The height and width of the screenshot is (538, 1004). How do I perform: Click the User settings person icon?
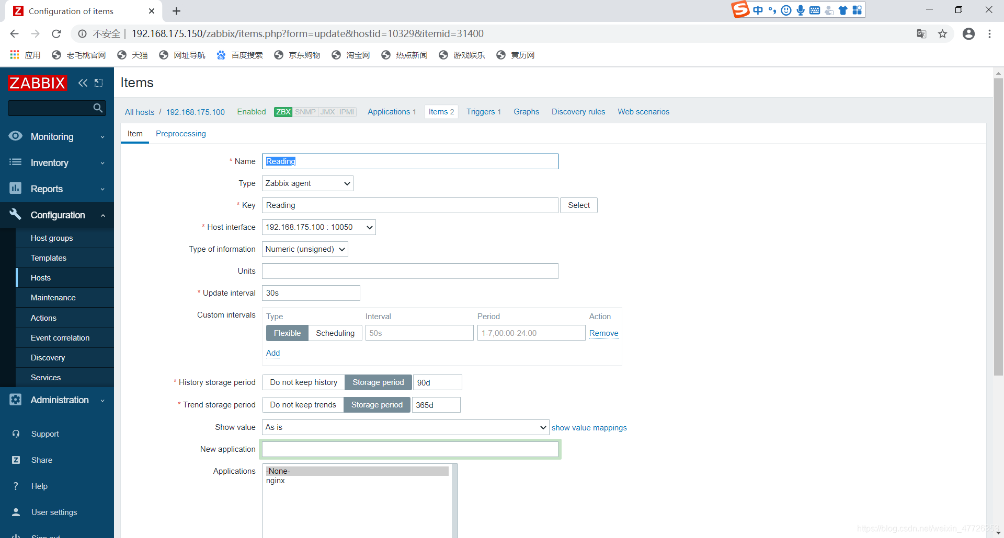[16, 512]
